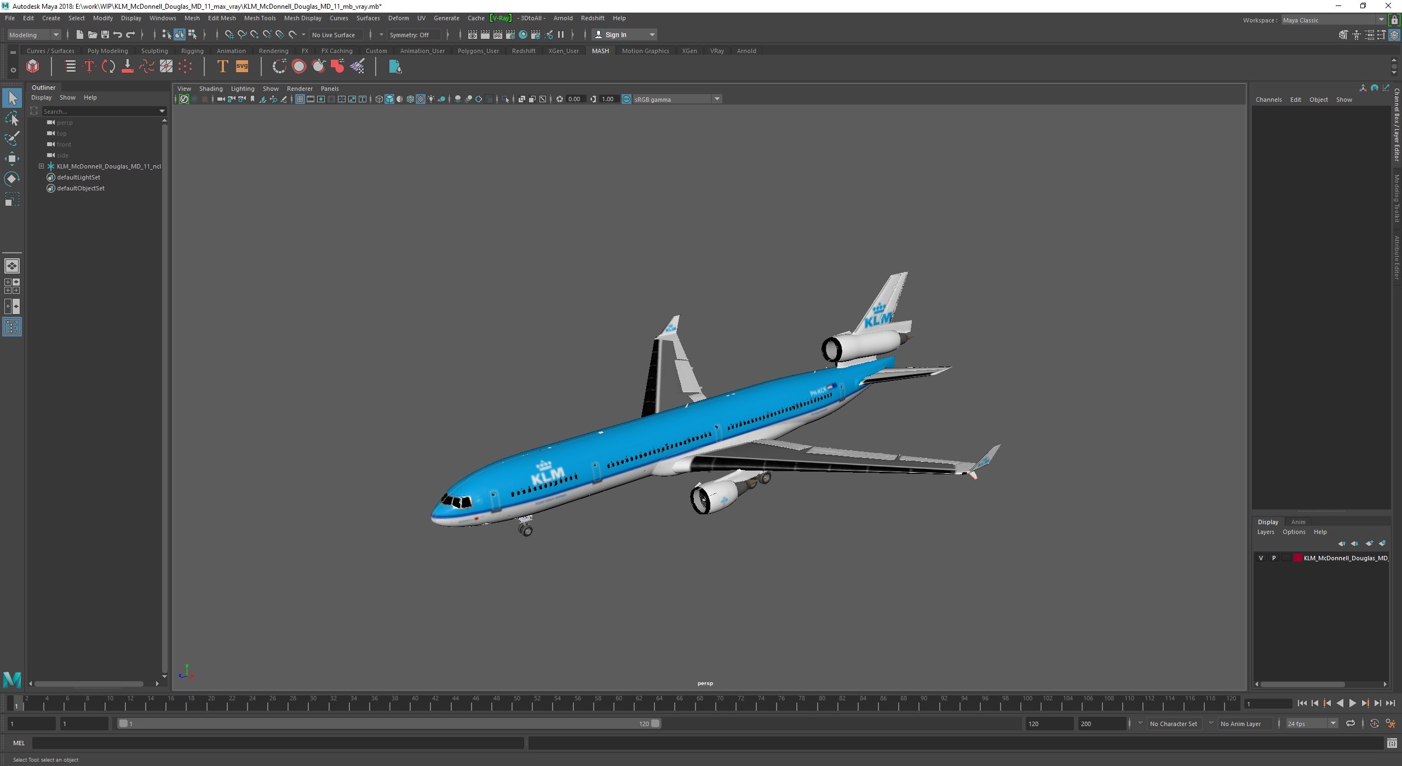Click the single pane layout icon
Viewport: 1402px width, 766px height.
pos(12,266)
